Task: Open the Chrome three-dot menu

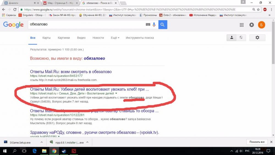Action: (x=271, y=9)
